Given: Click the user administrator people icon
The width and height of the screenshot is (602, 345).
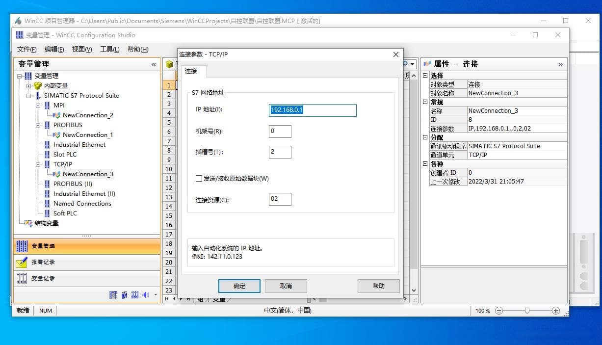Looking at the screenshot, I should tap(124, 294).
